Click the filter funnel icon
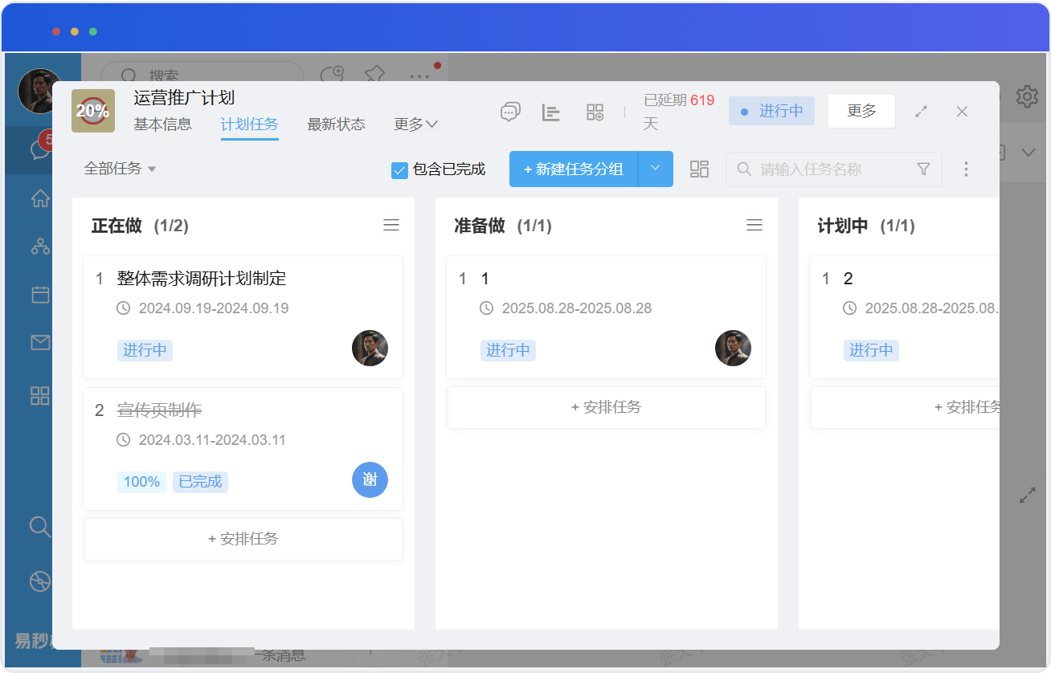Viewport: 1051px width, 673px height. [x=923, y=169]
